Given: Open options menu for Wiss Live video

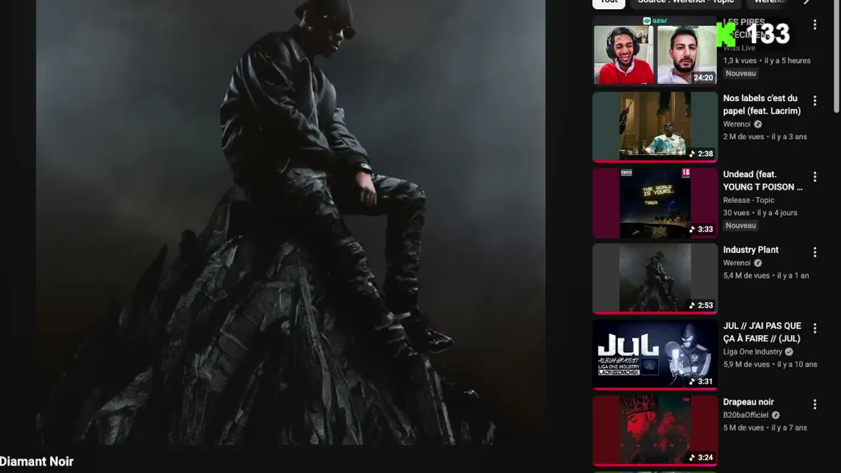Looking at the screenshot, I should pos(815,25).
